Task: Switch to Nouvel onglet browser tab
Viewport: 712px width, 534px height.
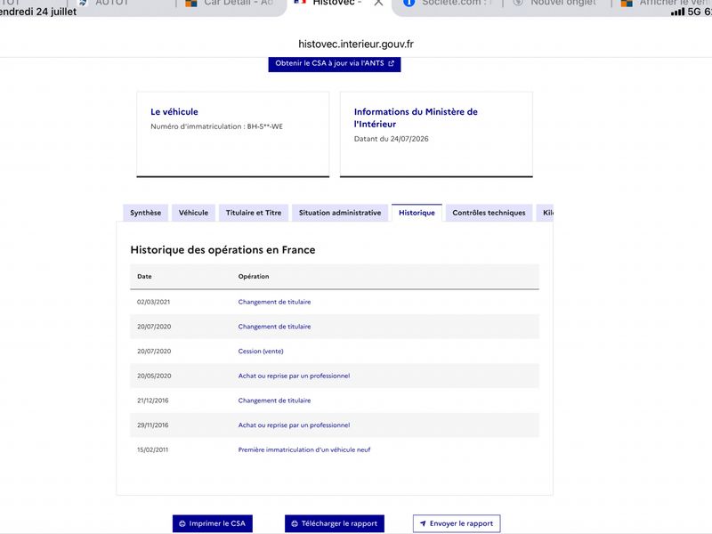Action: click(555, 4)
